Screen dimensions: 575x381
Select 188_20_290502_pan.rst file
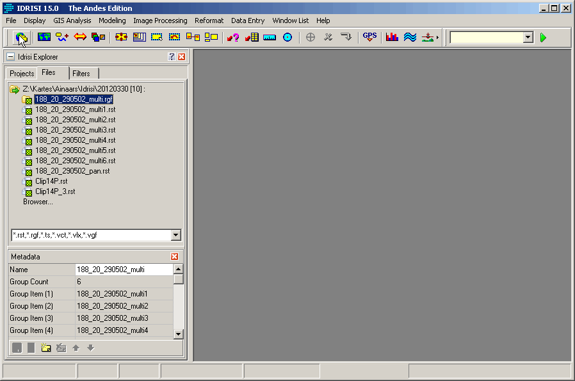pos(72,171)
